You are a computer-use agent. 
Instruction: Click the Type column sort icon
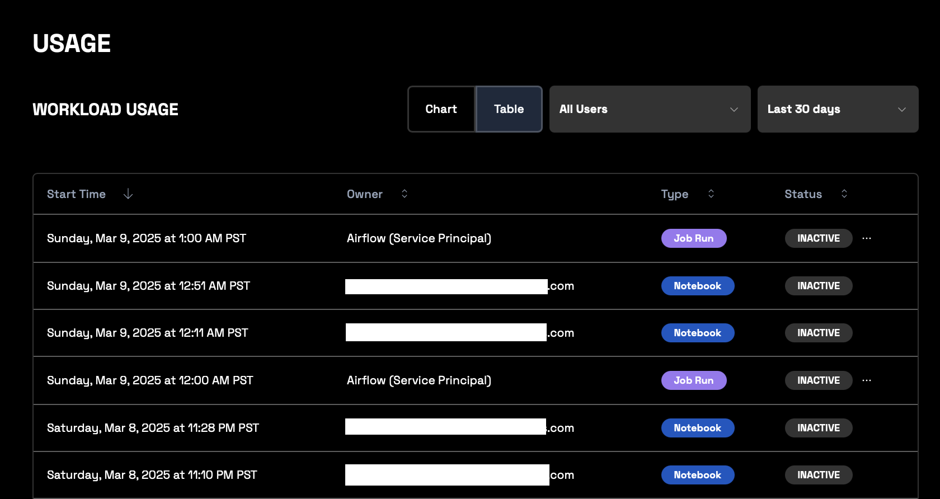tap(711, 194)
